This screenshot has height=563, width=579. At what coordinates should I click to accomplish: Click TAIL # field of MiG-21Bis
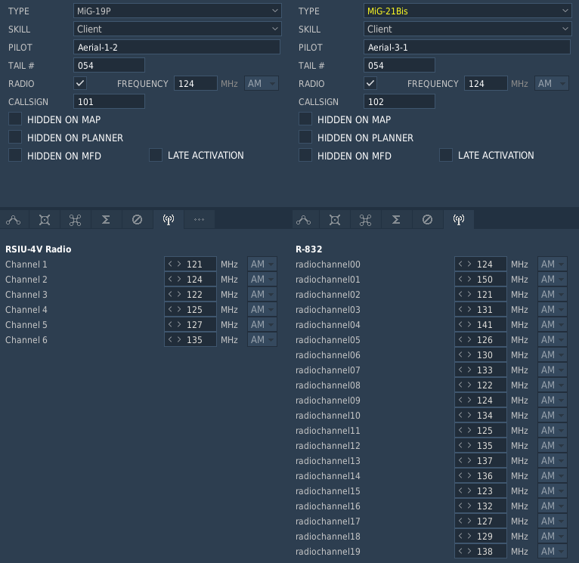click(400, 65)
